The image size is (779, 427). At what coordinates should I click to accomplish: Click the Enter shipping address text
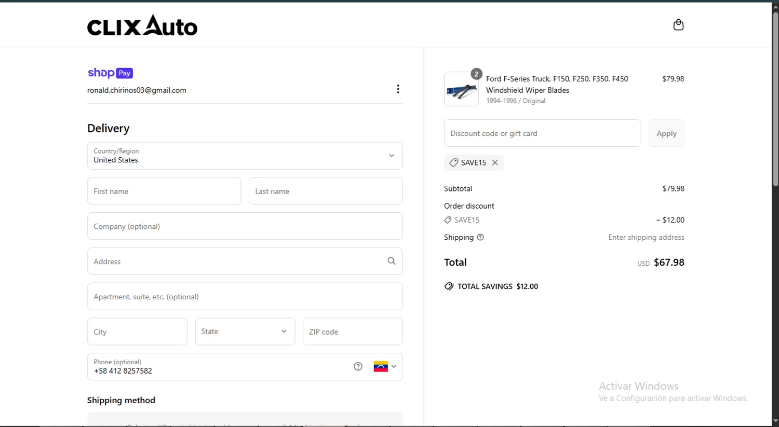coord(646,238)
